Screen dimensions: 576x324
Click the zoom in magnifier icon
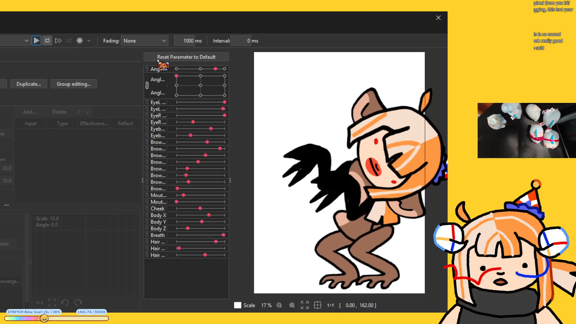pyautogui.click(x=292, y=305)
